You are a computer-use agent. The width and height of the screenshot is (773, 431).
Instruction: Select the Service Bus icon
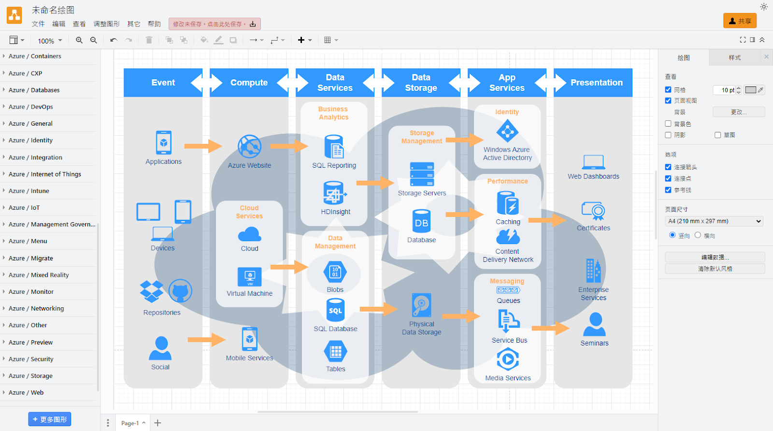click(x=509, y=321)
